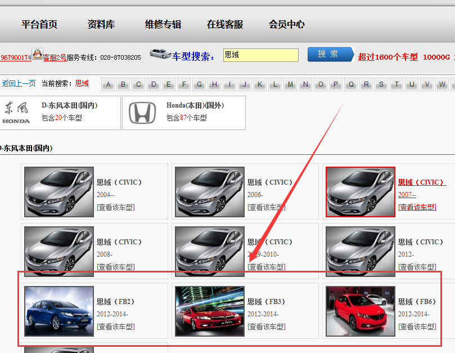
Task: Filter by letter A
Action: click(108, 84)
